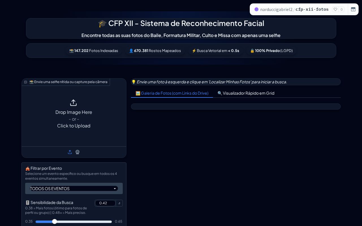Click the purple avatar dot for narduccigabriel2

click(x=257, y=9)
